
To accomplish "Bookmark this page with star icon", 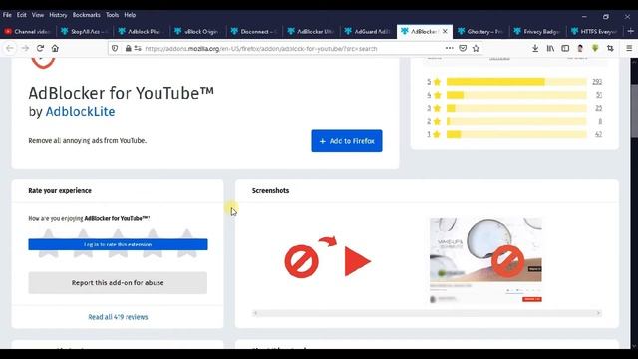I will click(x=476, y=48).
